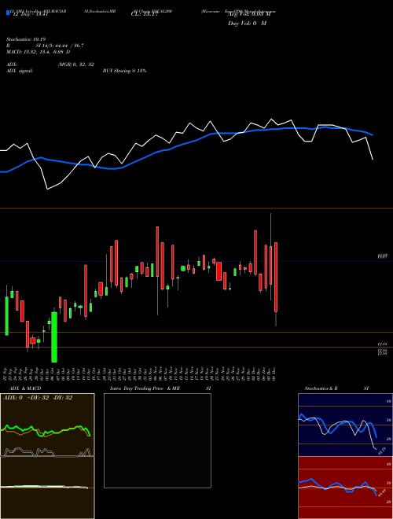The height and width of the screenshot is (519, 393).
Task: Select the 'ADX: 0 +DY: 32 -DY: 32' readout
Action: [38, 398]
